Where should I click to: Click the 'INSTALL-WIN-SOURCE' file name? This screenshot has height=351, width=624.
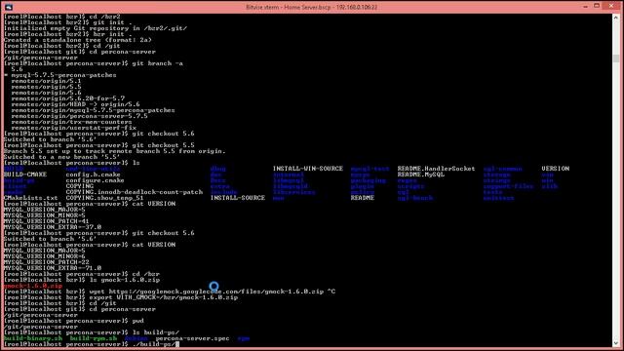click(x=308, y=169)
